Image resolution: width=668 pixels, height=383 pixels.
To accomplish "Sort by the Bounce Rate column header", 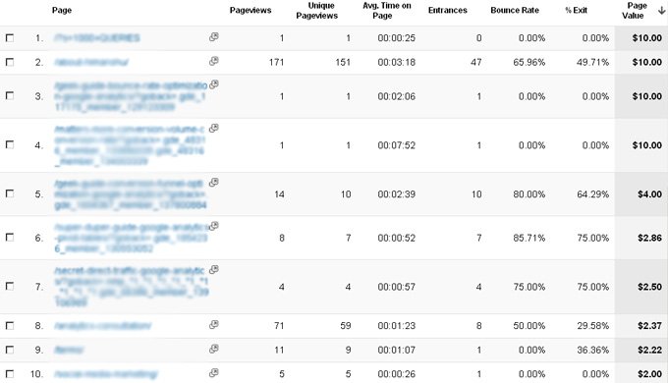I will tap(515, 10).
